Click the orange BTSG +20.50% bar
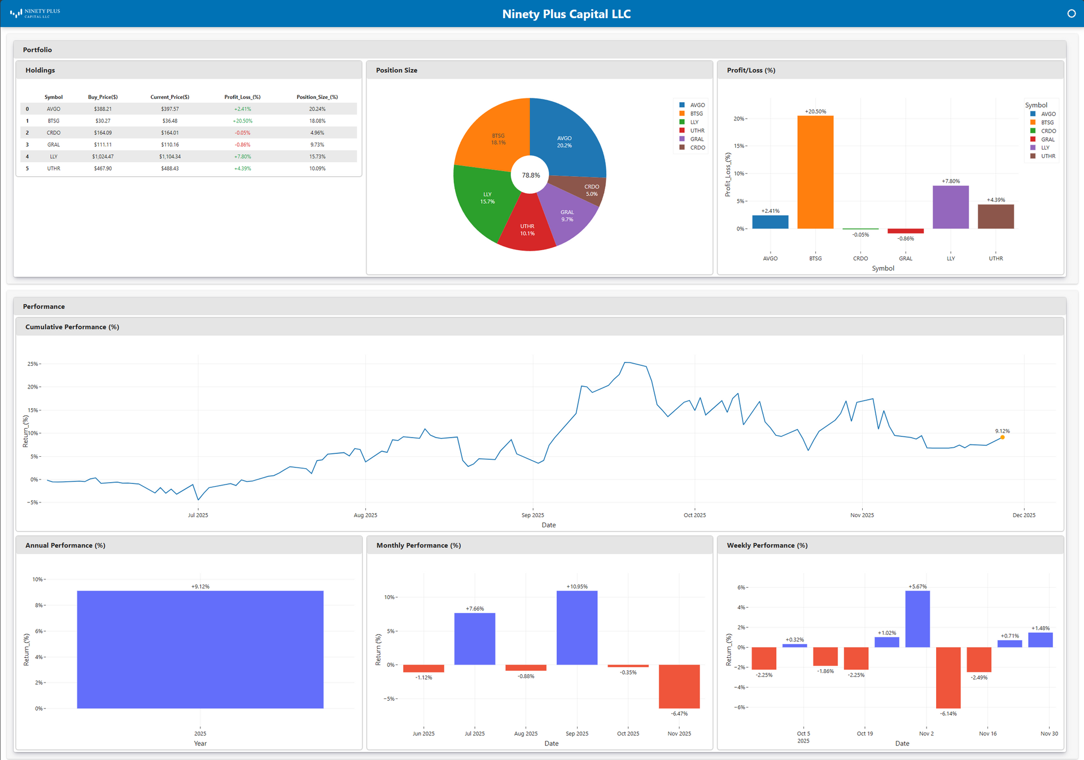The image size is (1084, 760). [815, 172]
